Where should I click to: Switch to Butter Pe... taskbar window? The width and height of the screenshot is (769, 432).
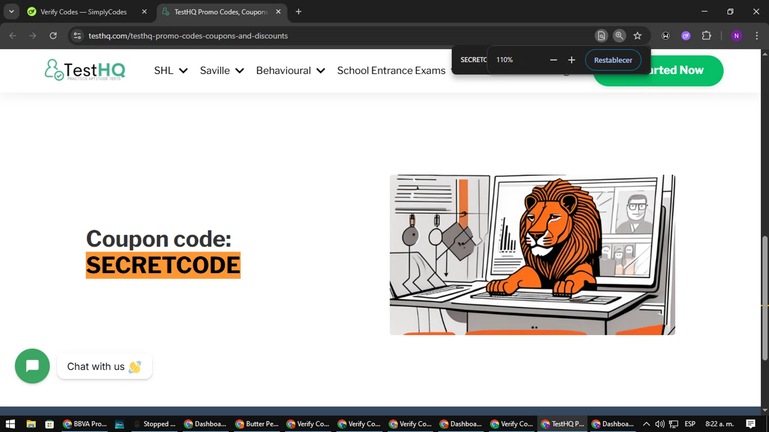(x=256, y=424)
